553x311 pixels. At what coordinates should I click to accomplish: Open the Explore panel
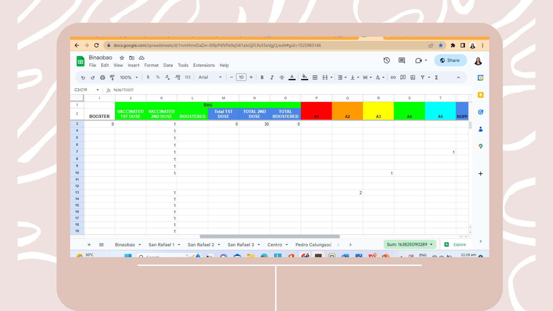(455, 245)
